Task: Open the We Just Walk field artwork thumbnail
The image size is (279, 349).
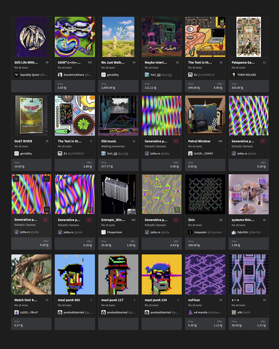Action: 118,37
